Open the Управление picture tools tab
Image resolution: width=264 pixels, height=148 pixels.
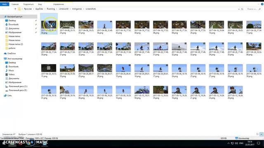(59, 4)
